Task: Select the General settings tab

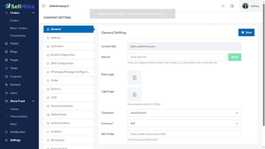Action: tap(69, 29)
